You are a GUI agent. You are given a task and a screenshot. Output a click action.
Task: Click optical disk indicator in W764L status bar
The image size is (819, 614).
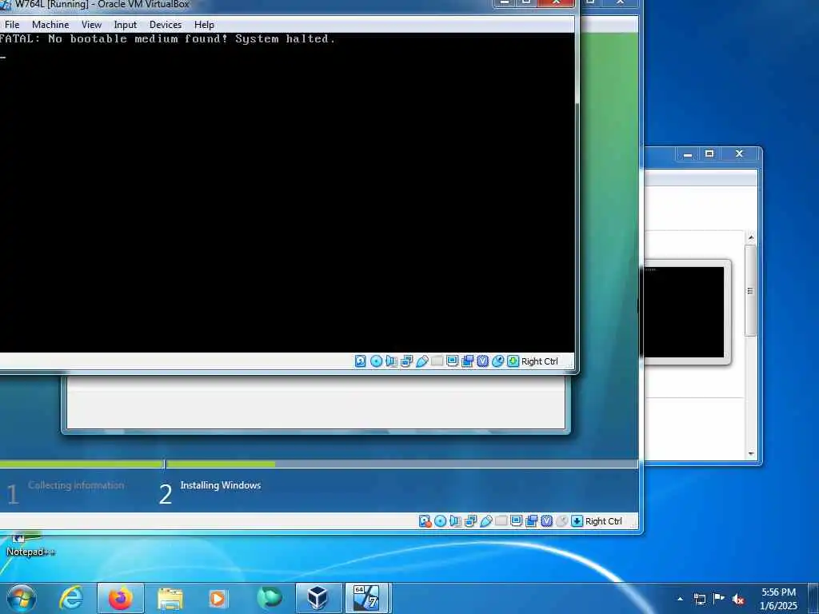point(376,361)
